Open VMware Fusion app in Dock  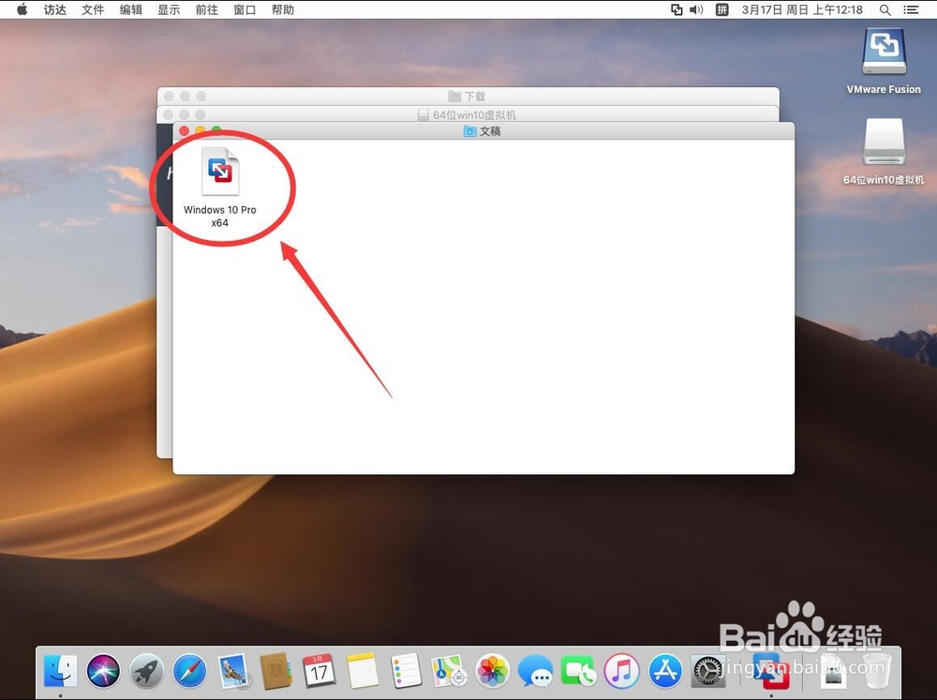tap(771, 671)
